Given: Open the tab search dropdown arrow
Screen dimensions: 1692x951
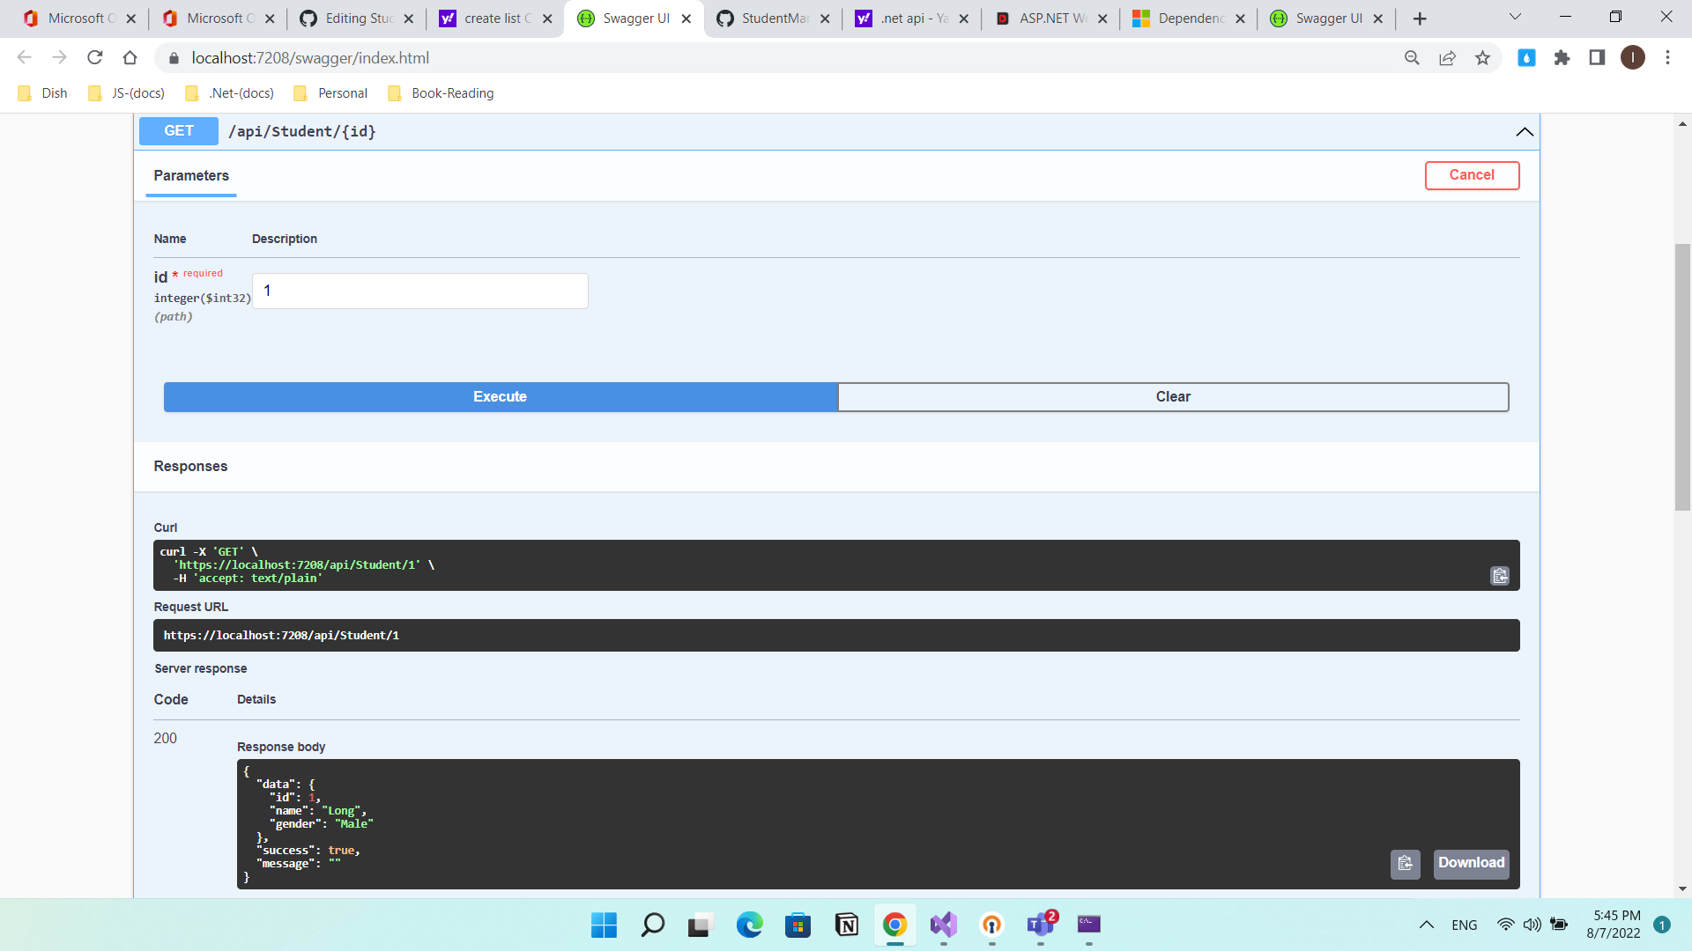Looking at the screenshot, I should tap(1515, 18).
